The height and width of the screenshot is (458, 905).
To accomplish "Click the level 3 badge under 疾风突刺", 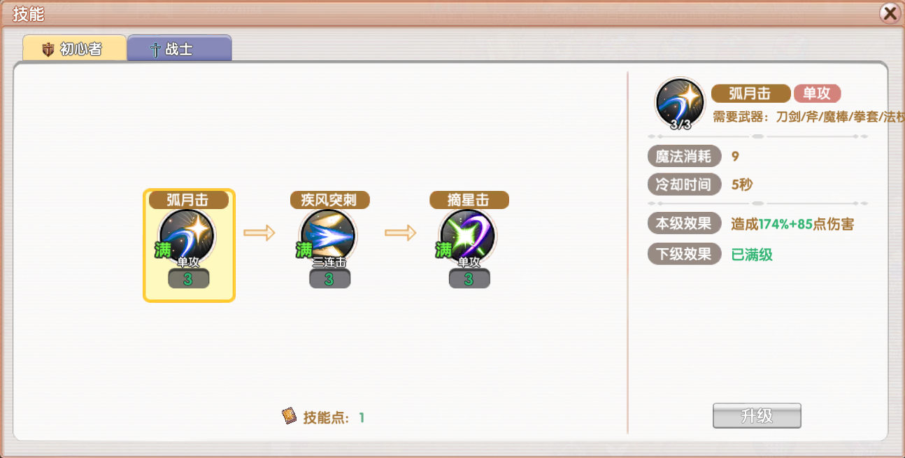I will [x=329, y=279].
